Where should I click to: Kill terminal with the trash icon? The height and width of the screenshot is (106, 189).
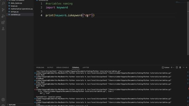coord(180,67)
